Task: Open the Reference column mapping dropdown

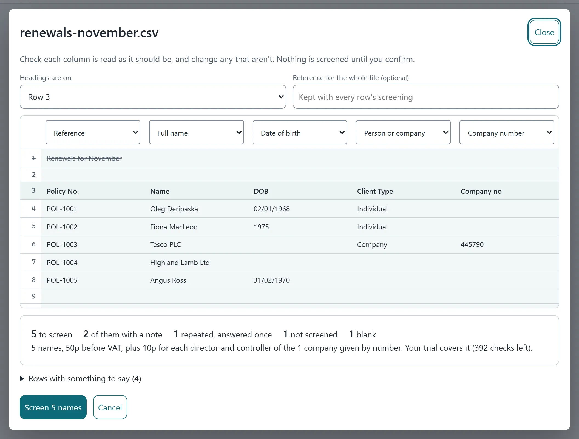Action: point(93,132)
